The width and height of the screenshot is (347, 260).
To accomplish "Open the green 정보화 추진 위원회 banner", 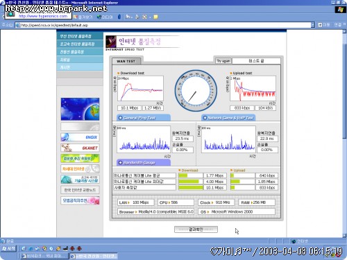I will [x=80, y=158].
